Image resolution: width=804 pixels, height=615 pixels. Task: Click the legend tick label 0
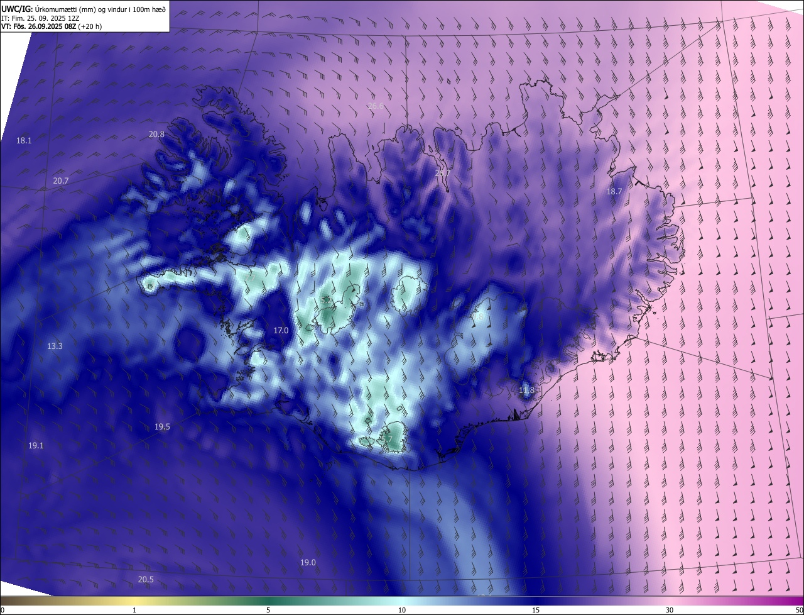[x=2, y=610]
